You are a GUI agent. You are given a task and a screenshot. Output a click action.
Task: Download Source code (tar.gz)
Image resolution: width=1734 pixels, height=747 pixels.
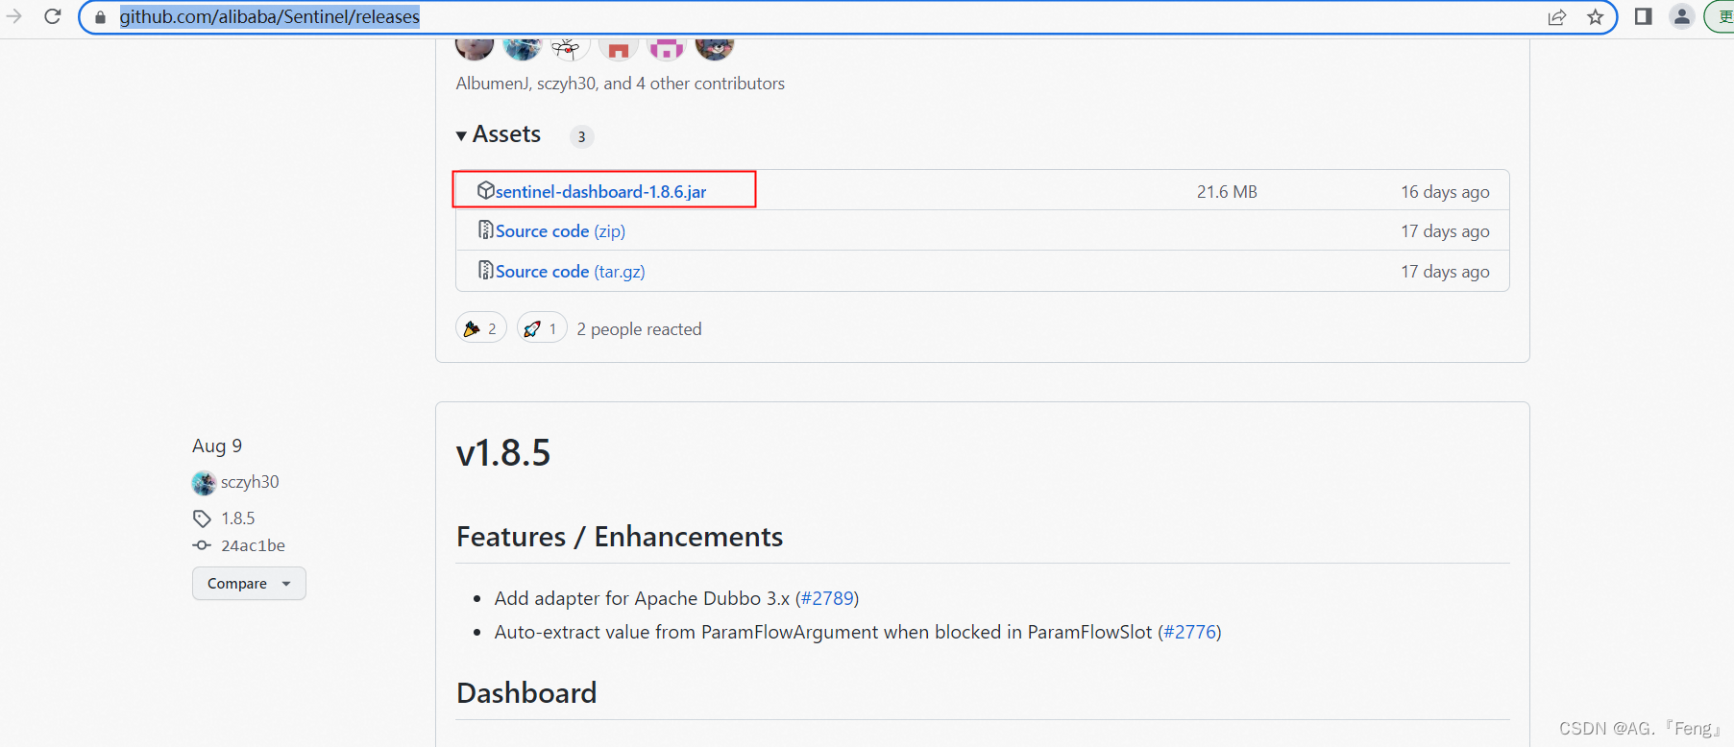tap(570, 271)
